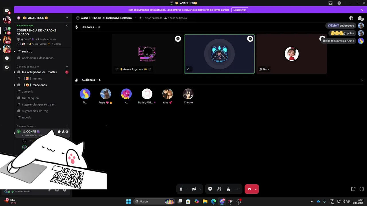This screenshot has height=206, width=367.
Task: Open File Explorer from the taskbar
Action: [205, 201]
